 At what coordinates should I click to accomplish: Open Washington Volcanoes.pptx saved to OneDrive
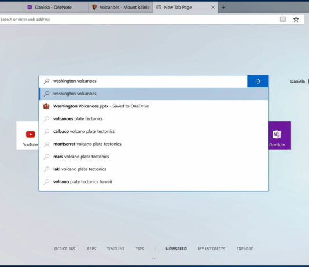tap(154, 106)
